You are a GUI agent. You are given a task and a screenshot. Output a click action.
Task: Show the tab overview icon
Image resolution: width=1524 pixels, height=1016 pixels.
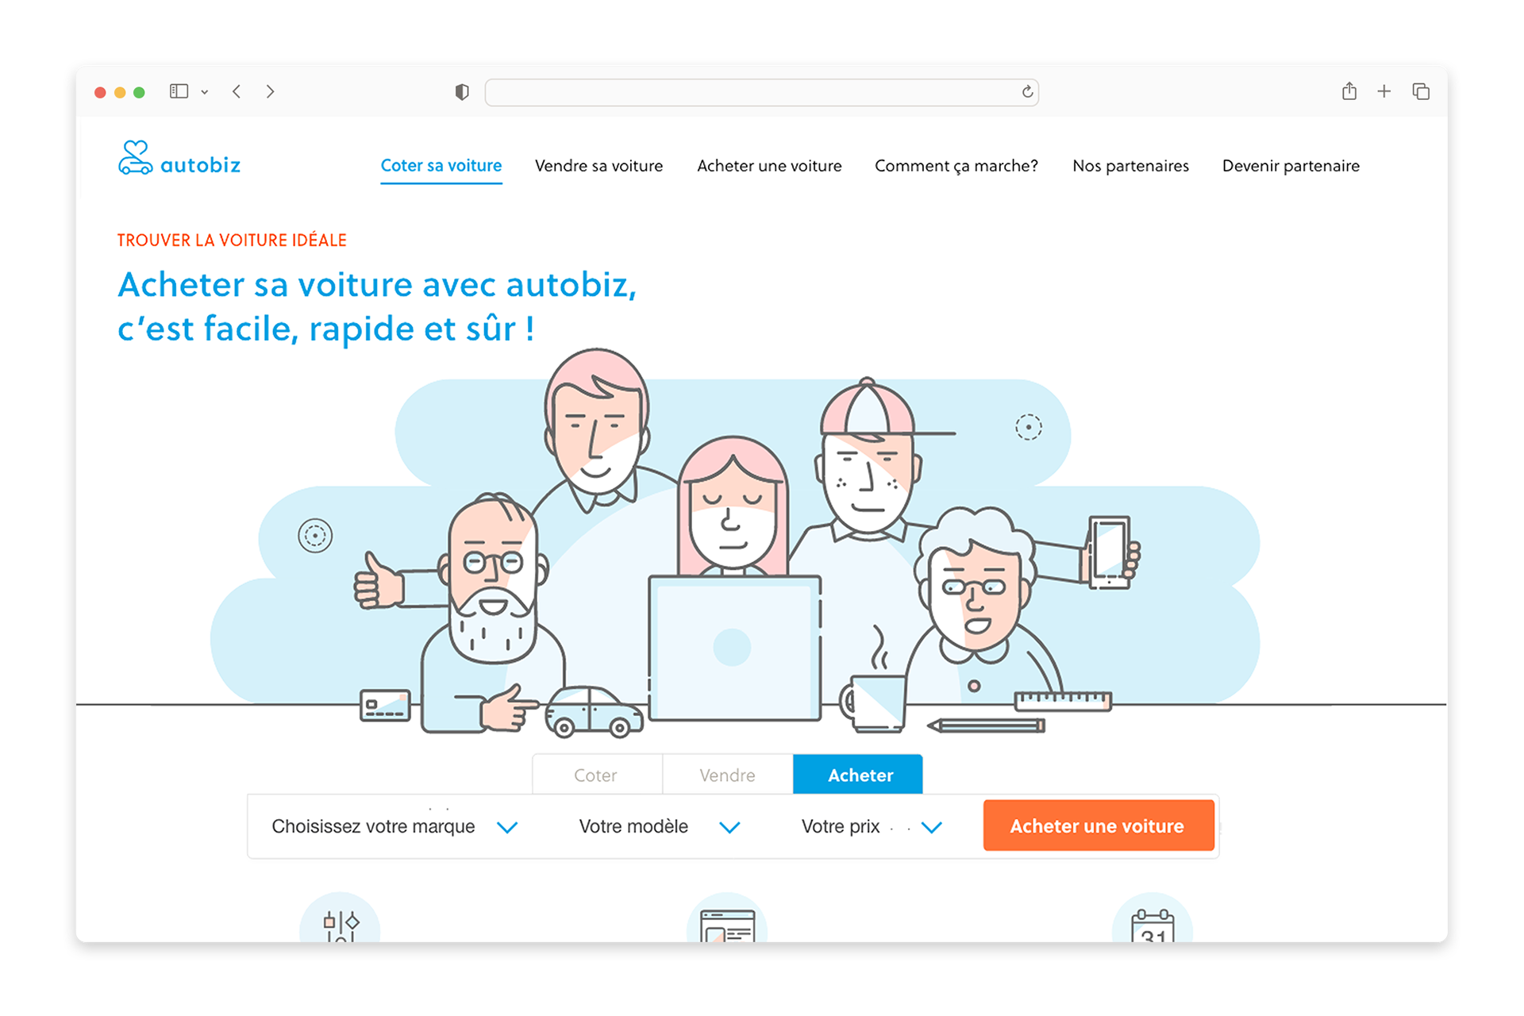click(1421, 91)
